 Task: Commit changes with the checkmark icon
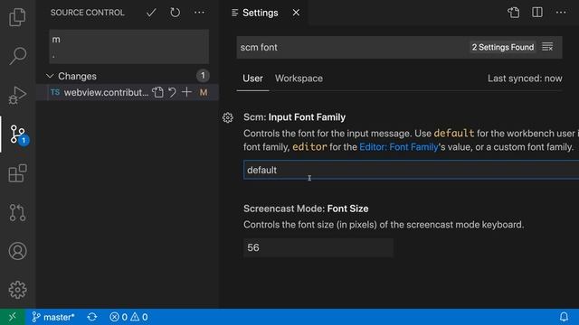click(x=151, y=13)
